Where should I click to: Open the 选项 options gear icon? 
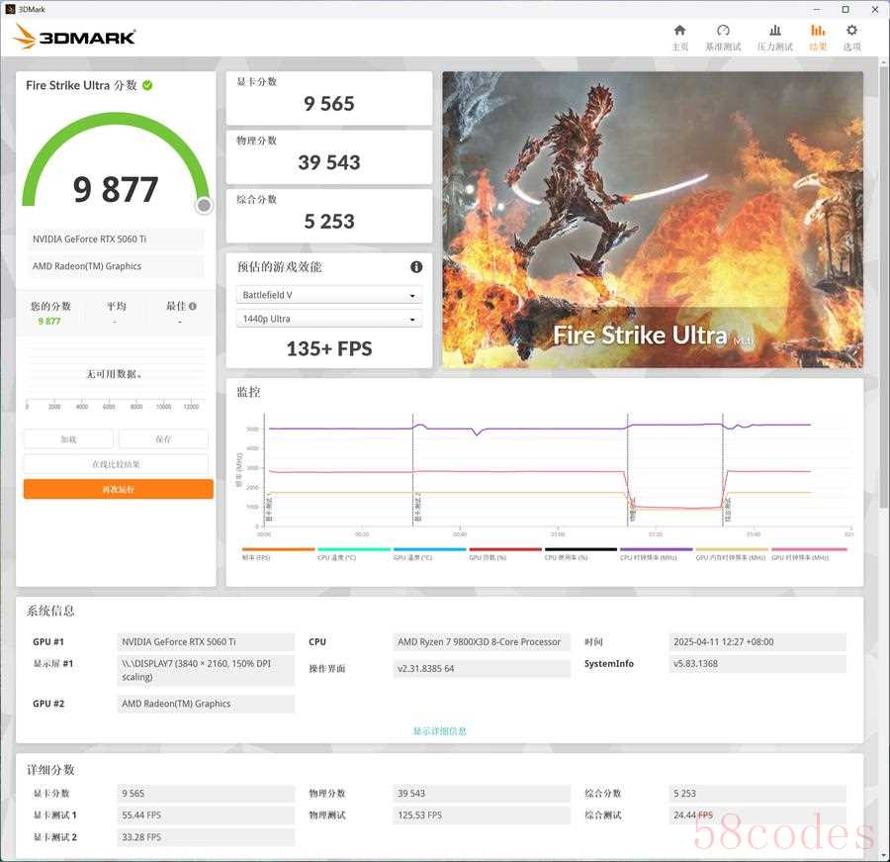[x=851, y=37]
